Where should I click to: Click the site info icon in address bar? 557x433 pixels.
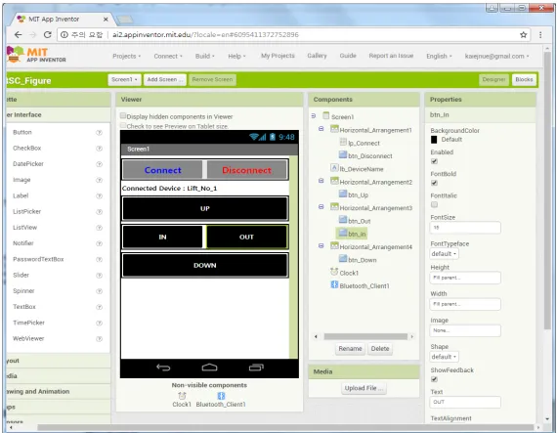pyautogui.click(x=64, y=34)
